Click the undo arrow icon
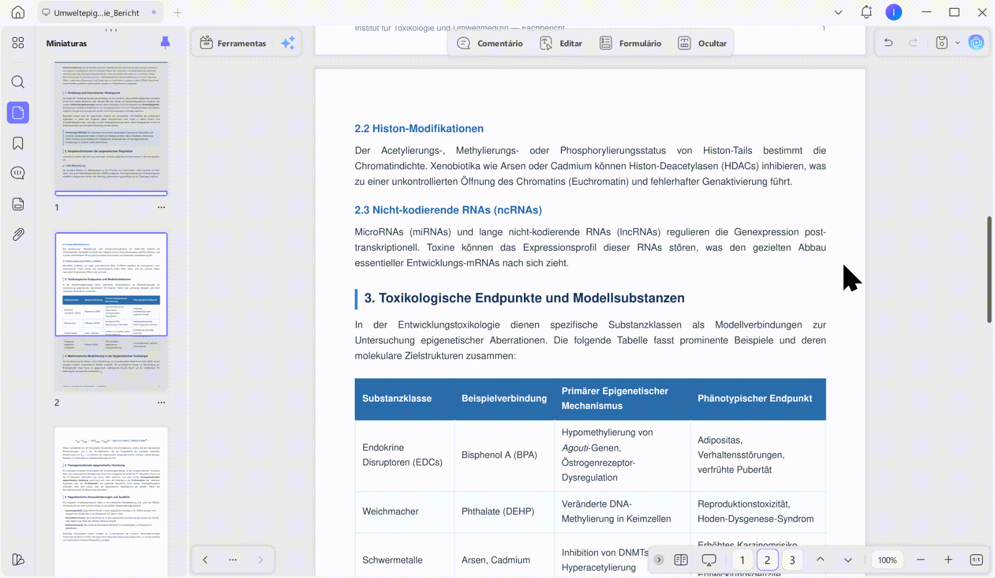This screenshot has height=578, width=995. click(x=889, y=43)
